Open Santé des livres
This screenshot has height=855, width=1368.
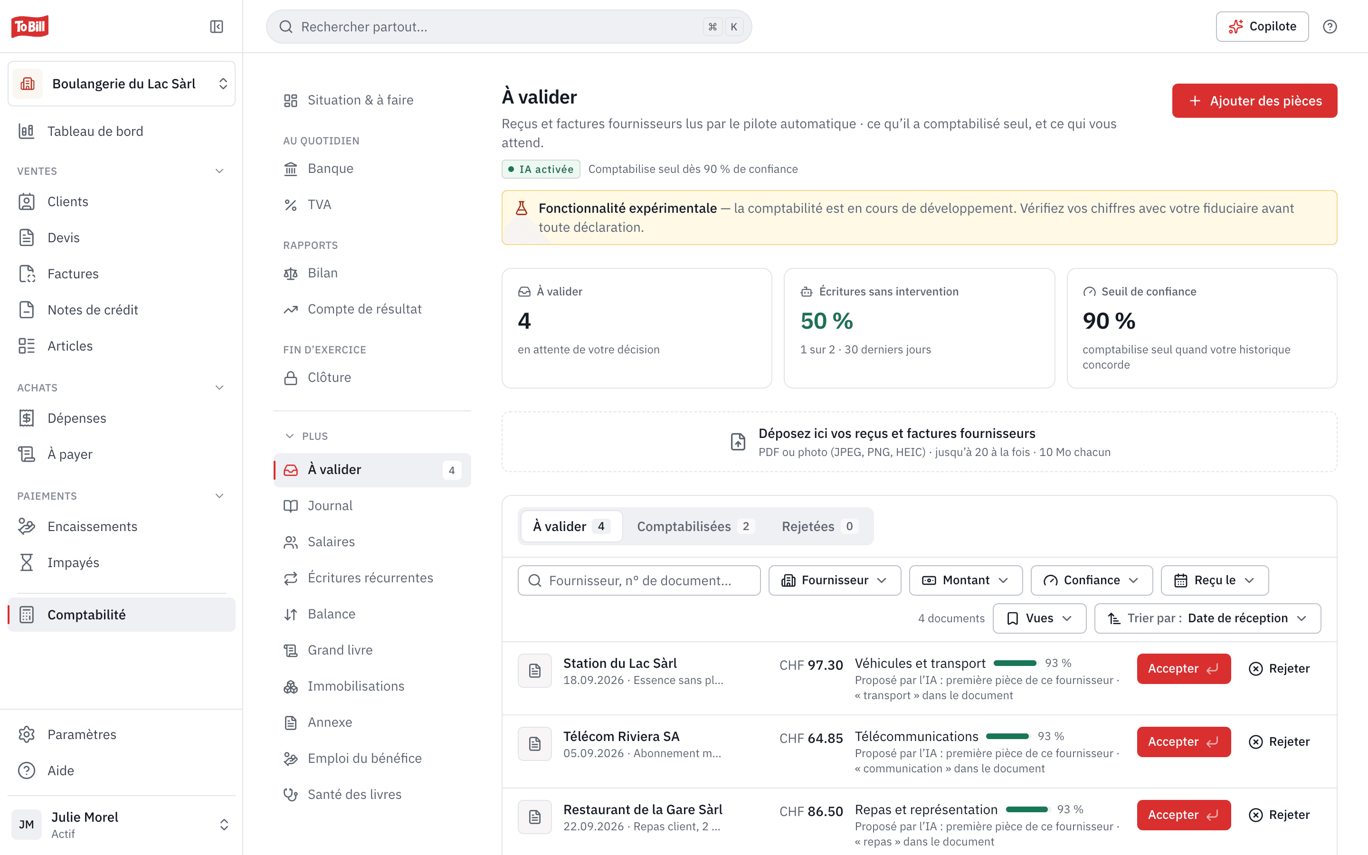point(372,795)
